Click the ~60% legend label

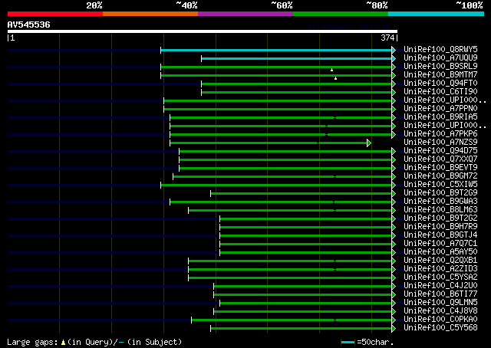click(x=282, y=5)
